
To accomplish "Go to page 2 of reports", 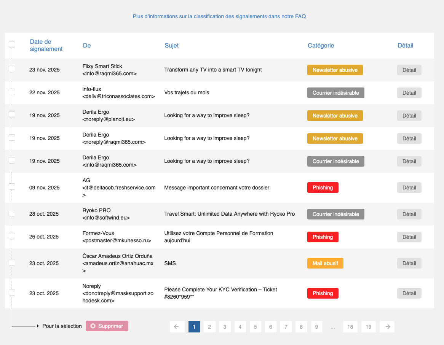I will pos(209,327).
